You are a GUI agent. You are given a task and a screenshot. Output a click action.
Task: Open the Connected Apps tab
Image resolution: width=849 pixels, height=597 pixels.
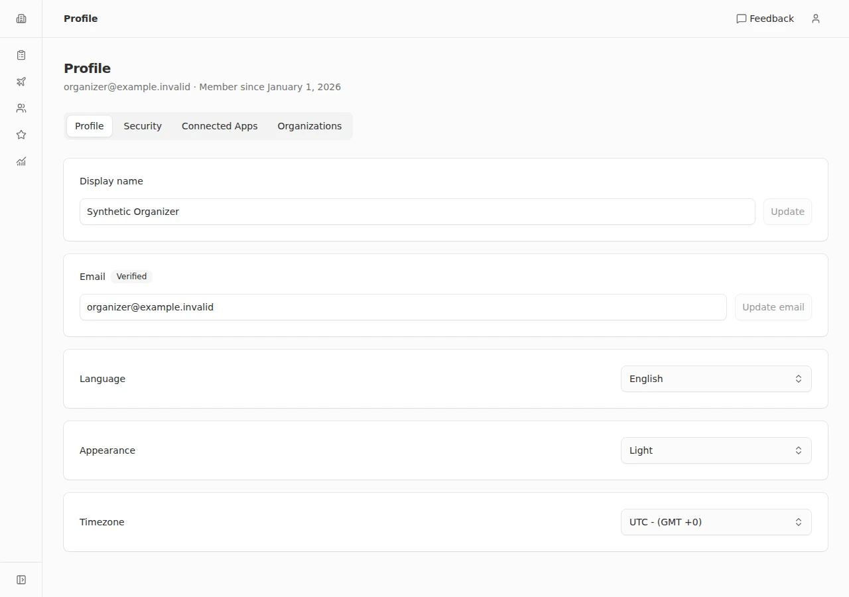[x=220, y=126]
